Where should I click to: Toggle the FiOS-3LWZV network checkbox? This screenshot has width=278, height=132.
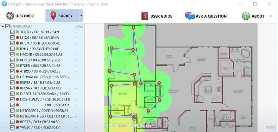12,99
